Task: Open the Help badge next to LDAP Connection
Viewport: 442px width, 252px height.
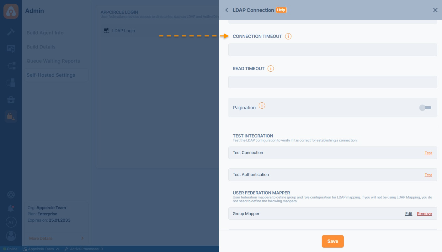Action: point(281,10)
